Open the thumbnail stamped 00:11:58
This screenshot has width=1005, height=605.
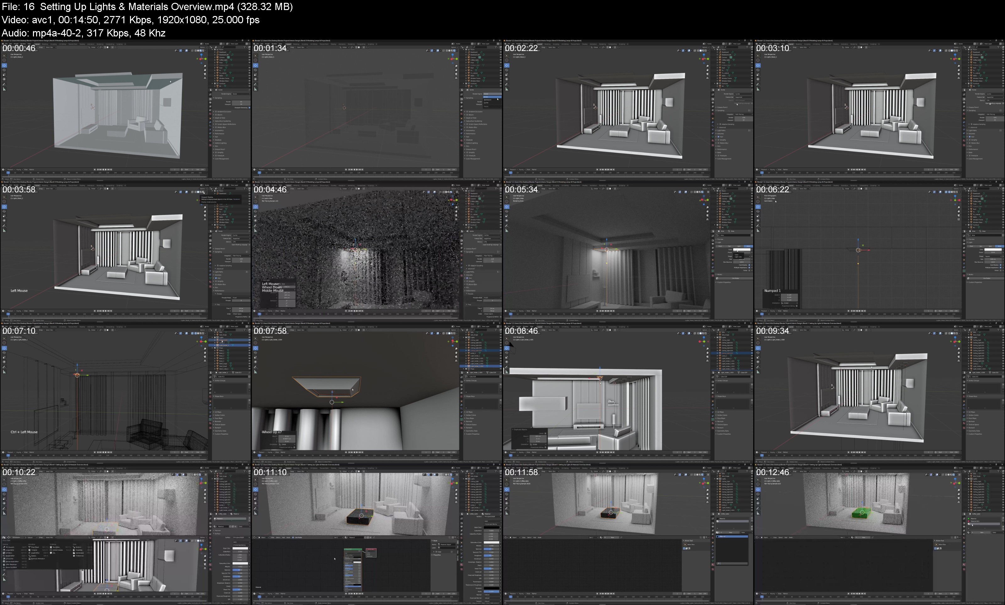point(628,534)
